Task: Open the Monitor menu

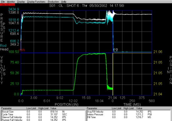Action: [x=11, y=2]
